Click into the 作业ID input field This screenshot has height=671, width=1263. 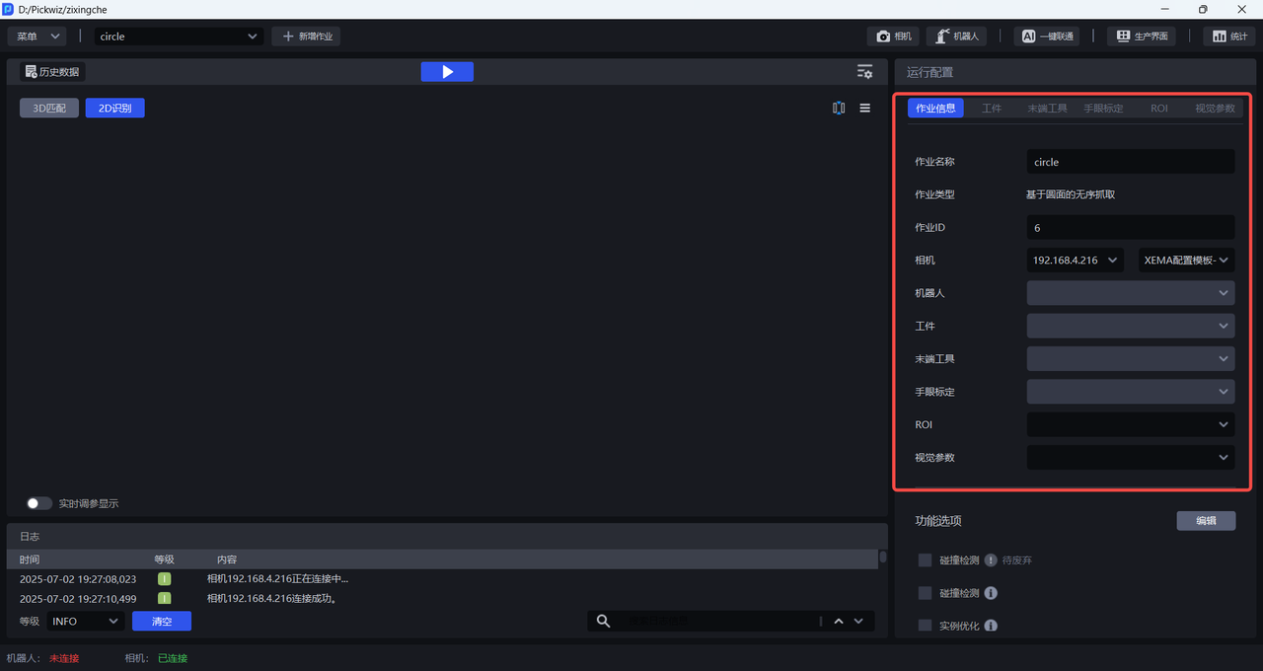click(1130, 228)
